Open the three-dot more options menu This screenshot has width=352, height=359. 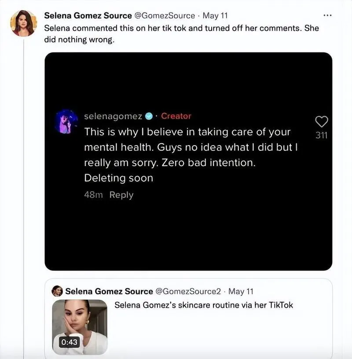[x=327, y=15]
